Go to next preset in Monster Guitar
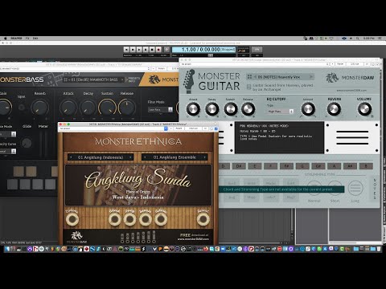Screen dimensions: 386x289 click(x=311, y=77)
